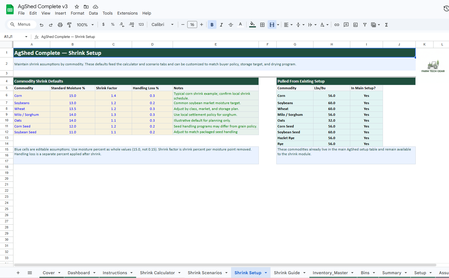449x278 pixels.
Task: Click the Insert comment icon
Action: tap(346, 25)
